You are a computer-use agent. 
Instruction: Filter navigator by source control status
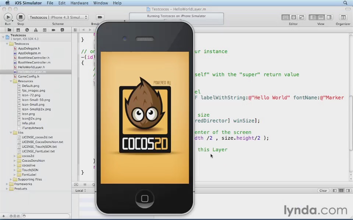click(x=15, y=216)
